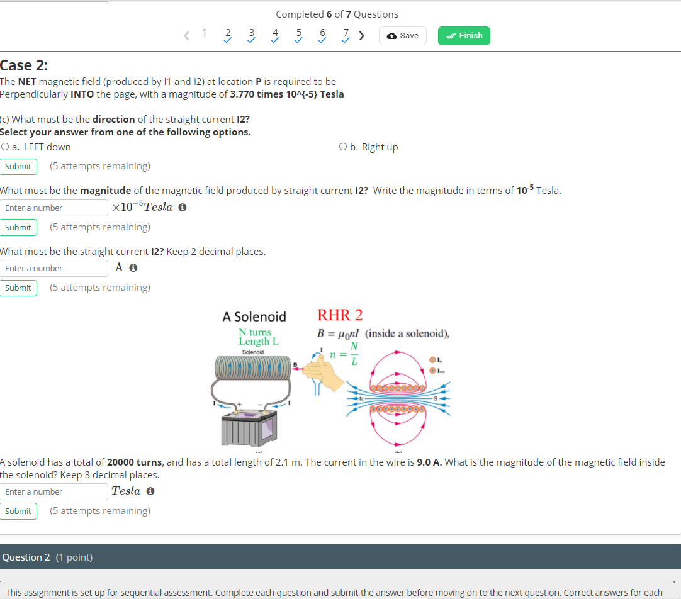Jump to question 5
Image resolution: width=681 pixels, height=599 pixels.
298,35
